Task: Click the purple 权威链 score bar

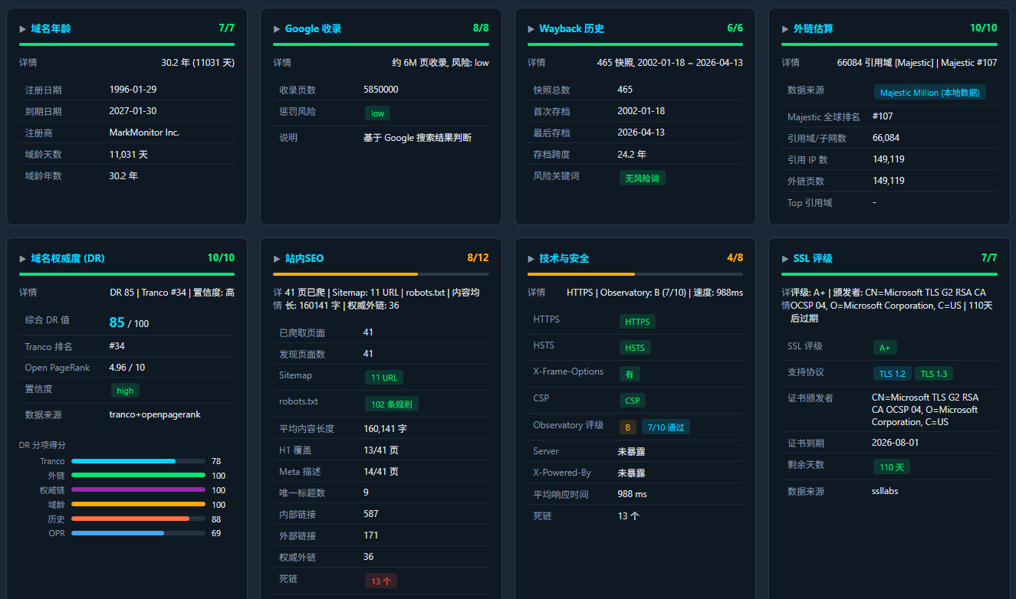Action: tap(138, 490)
